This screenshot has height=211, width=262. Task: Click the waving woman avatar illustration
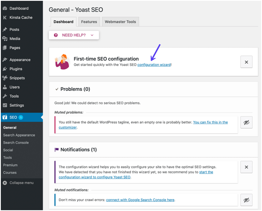[62, 62]
